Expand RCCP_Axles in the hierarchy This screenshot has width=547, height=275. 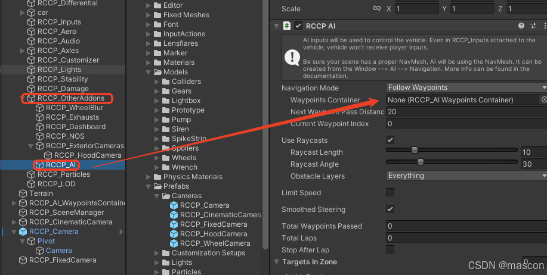(22, 51)
